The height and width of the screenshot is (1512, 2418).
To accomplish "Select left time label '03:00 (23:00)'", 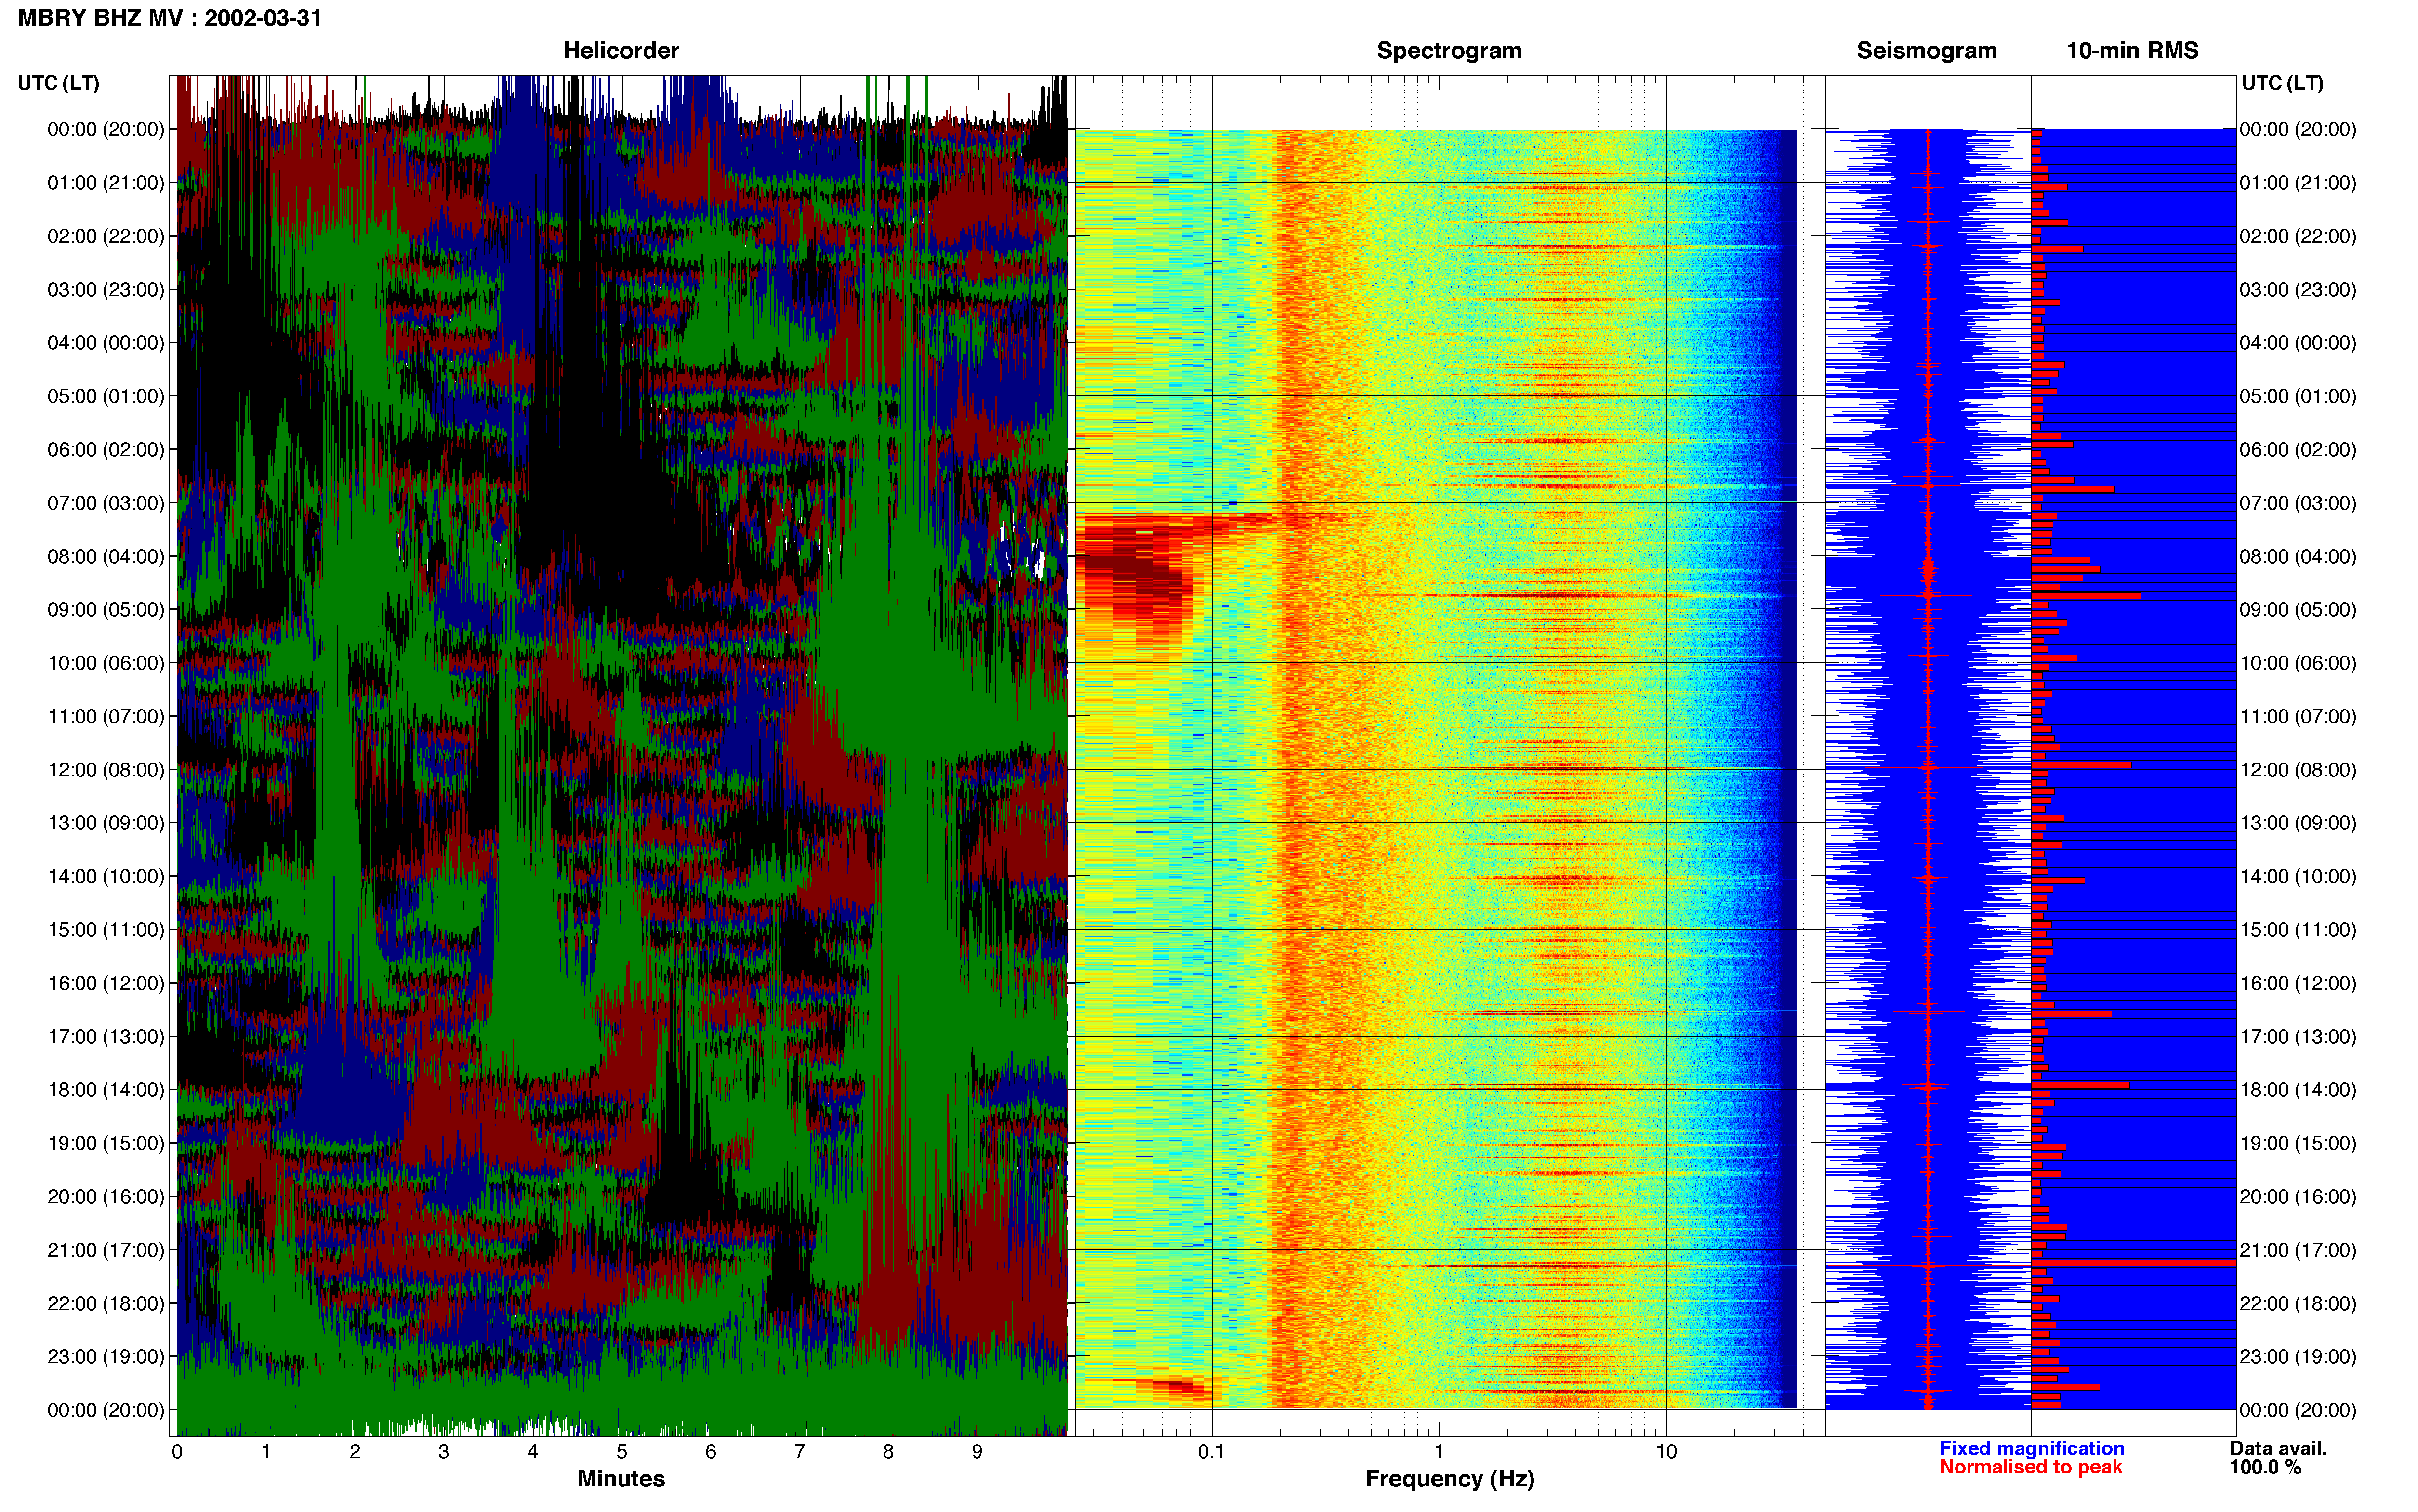I will (106, 290).
